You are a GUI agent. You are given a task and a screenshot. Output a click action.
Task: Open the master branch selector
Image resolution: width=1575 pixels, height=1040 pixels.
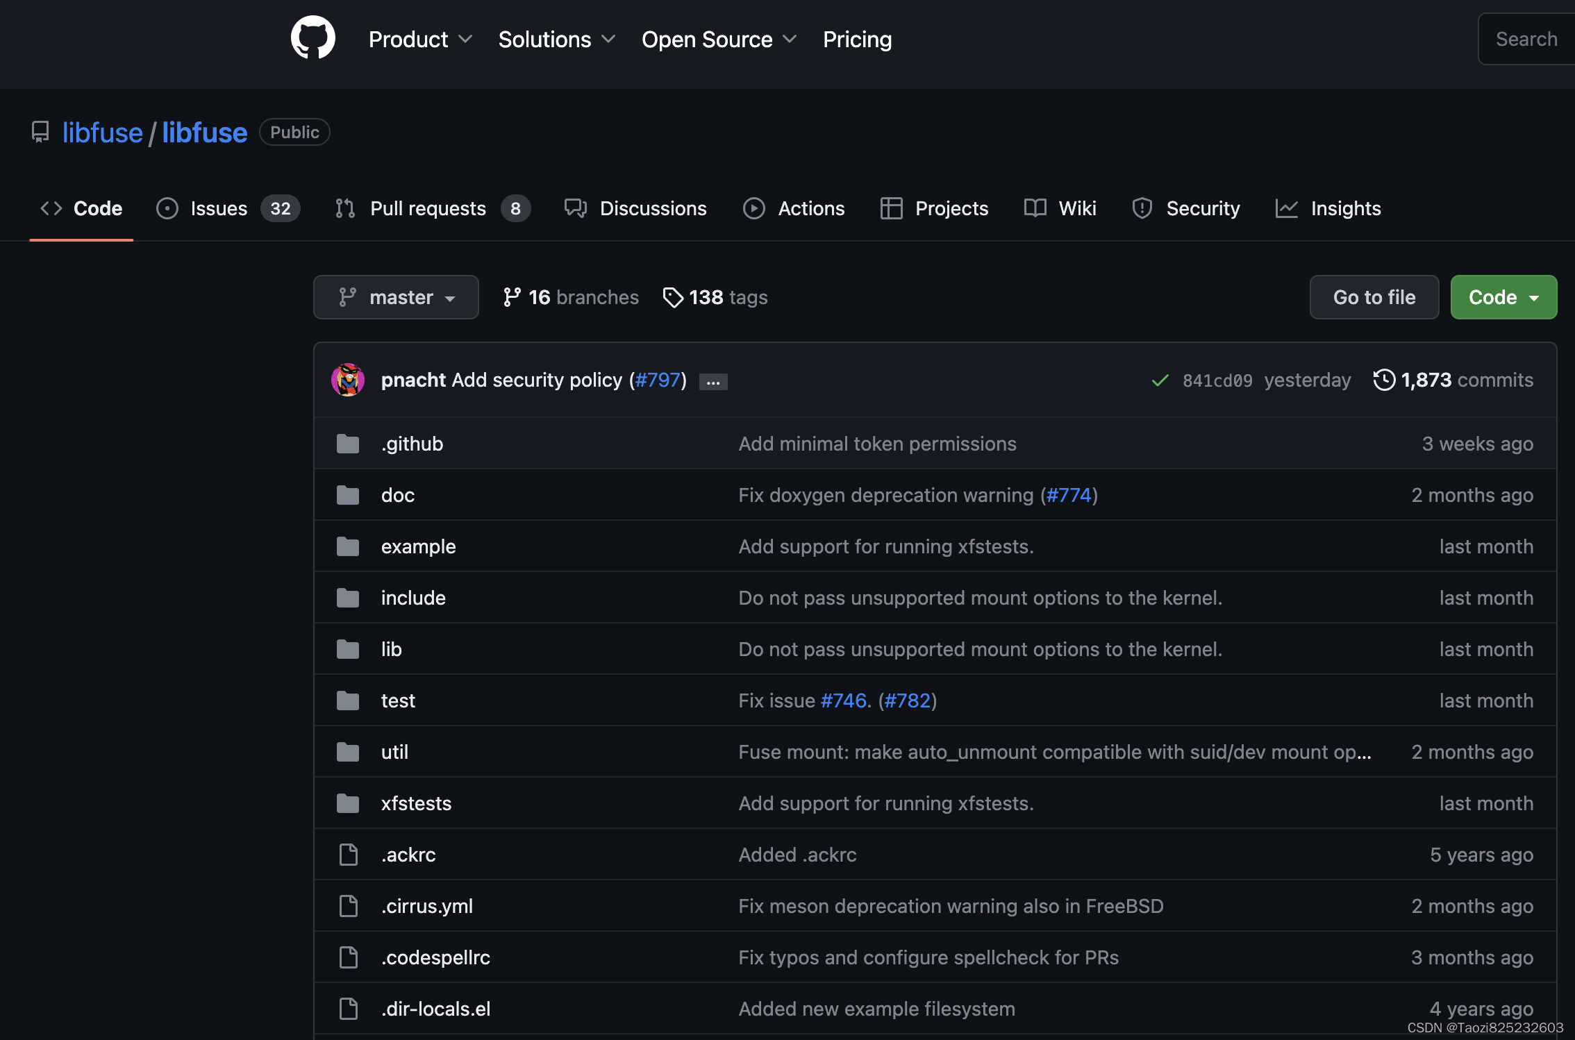coord(396,297)
